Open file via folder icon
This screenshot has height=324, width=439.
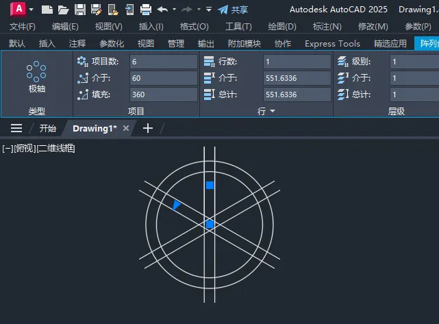pos(63,10)
